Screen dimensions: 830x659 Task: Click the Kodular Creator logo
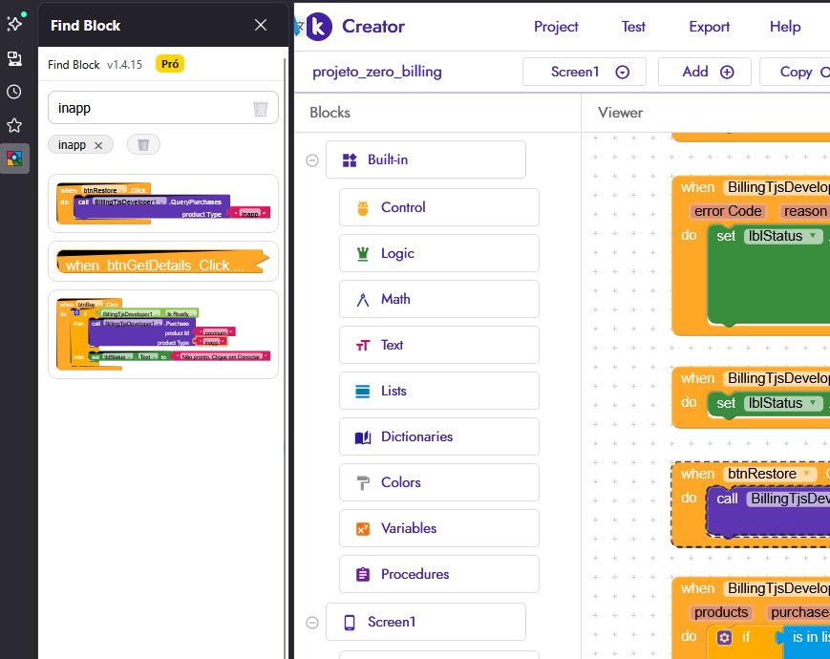point(319,27)
